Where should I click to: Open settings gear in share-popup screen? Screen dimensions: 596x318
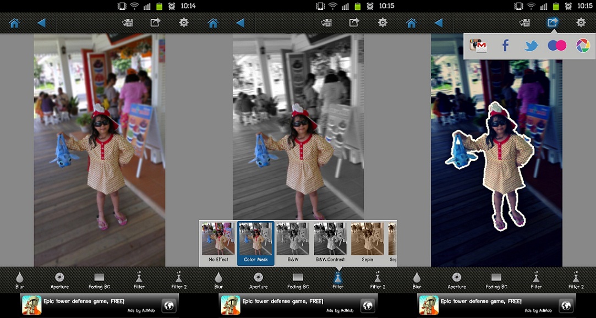pos(581,23)
